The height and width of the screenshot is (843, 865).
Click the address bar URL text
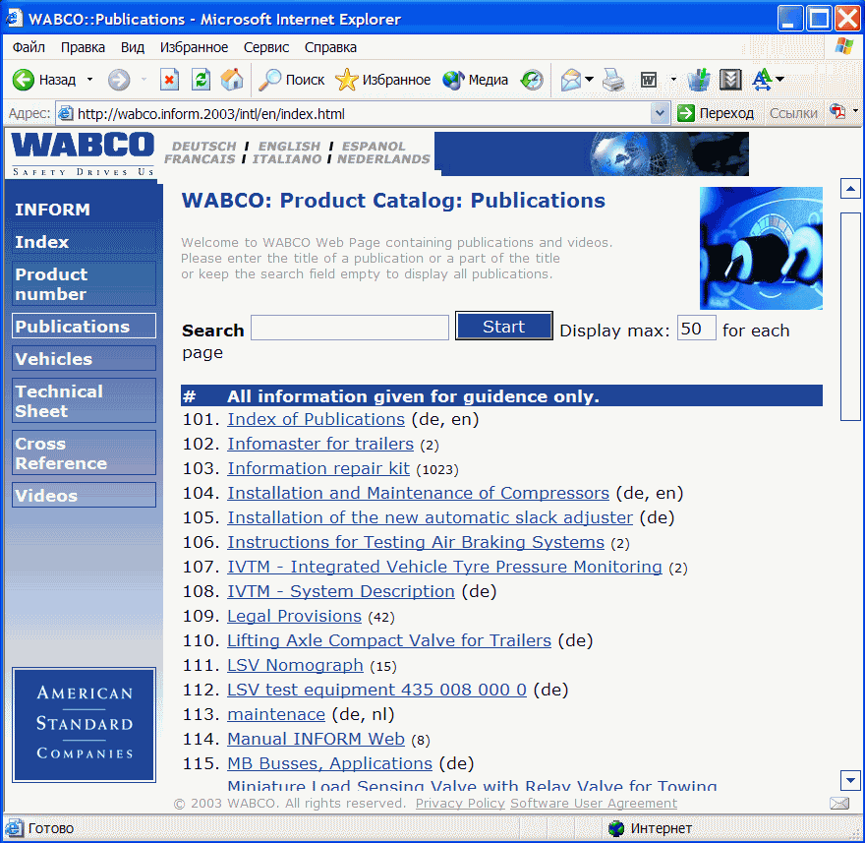point(210,114)
